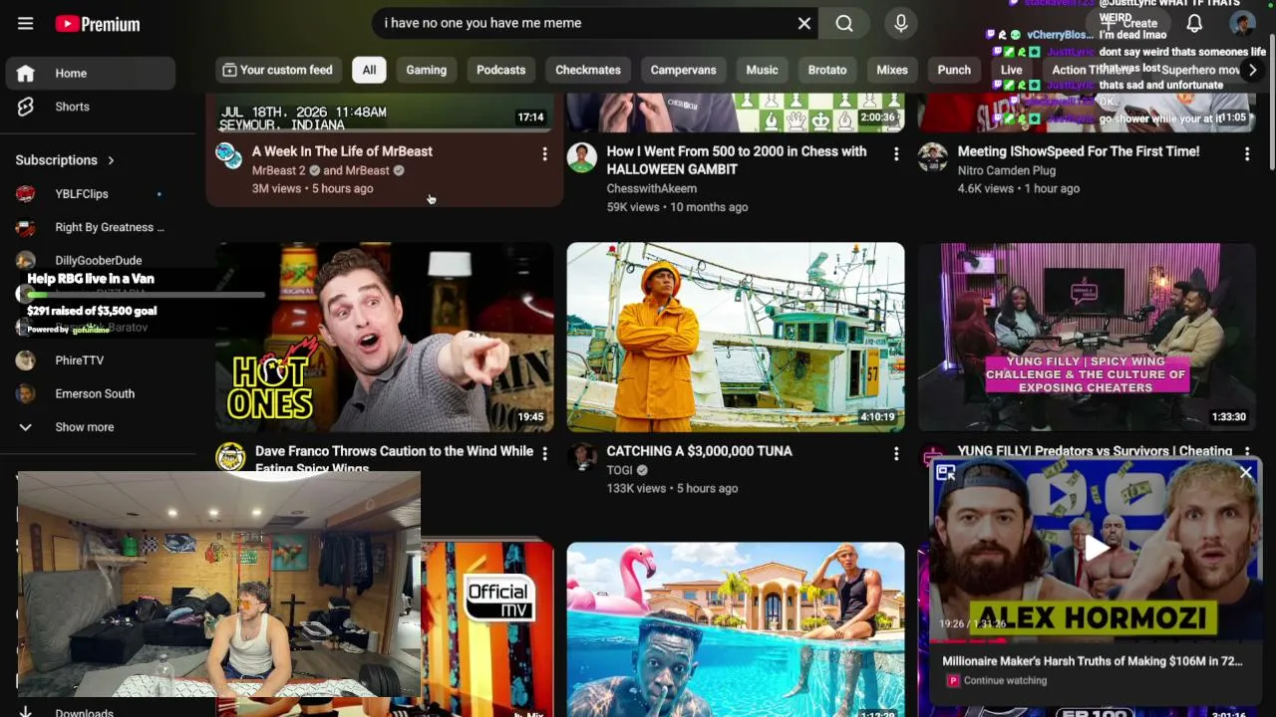
Task: Open the yellow raincoat tuna fishing thumbnail
Action: pyautogui.click(x=736, y=338)
